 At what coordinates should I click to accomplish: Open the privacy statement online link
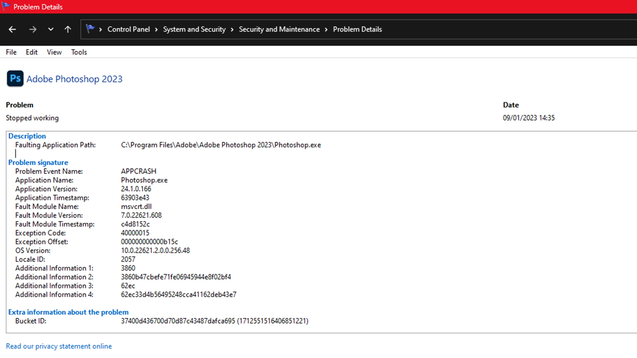click(59, 346)
